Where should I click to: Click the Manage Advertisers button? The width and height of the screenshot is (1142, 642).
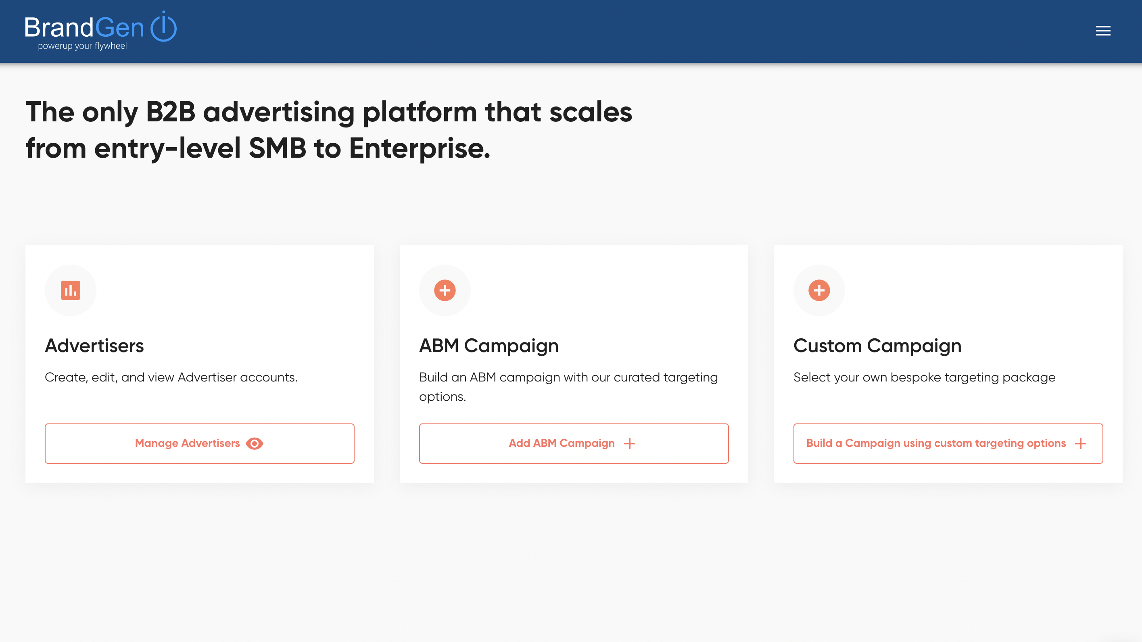(199, 443)
